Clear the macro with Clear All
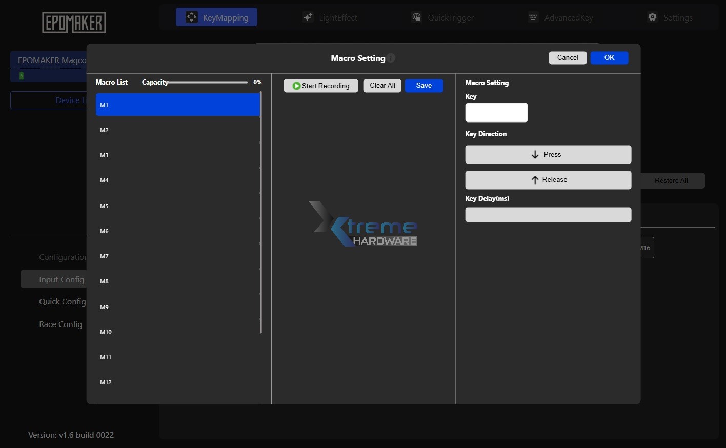Screen dimensions: 726x448 pos(382,86)
